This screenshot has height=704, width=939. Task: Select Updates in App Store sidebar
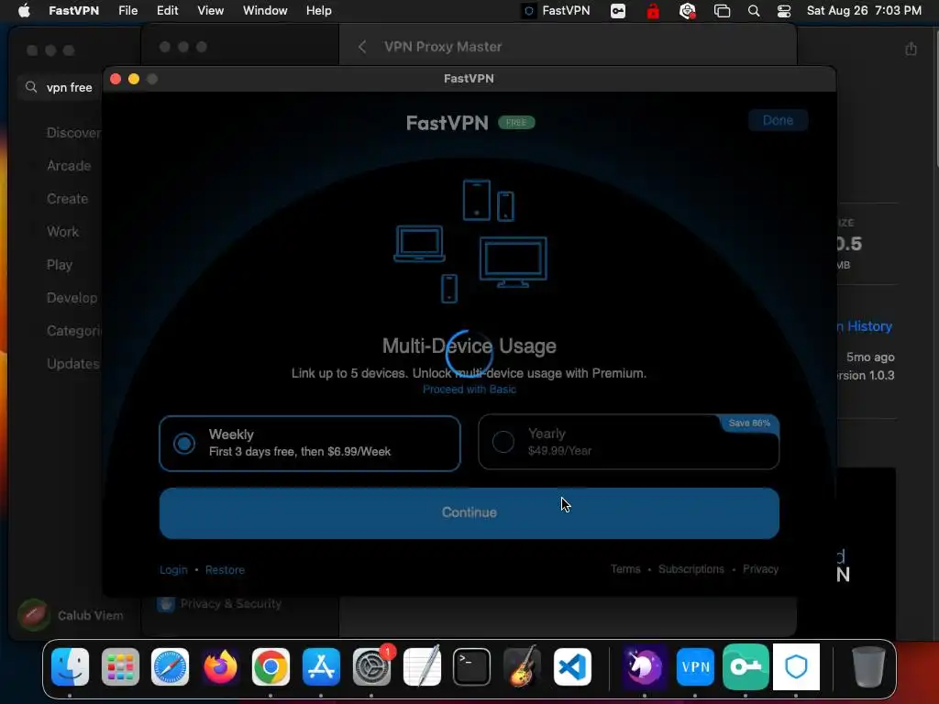coord(73,363)
